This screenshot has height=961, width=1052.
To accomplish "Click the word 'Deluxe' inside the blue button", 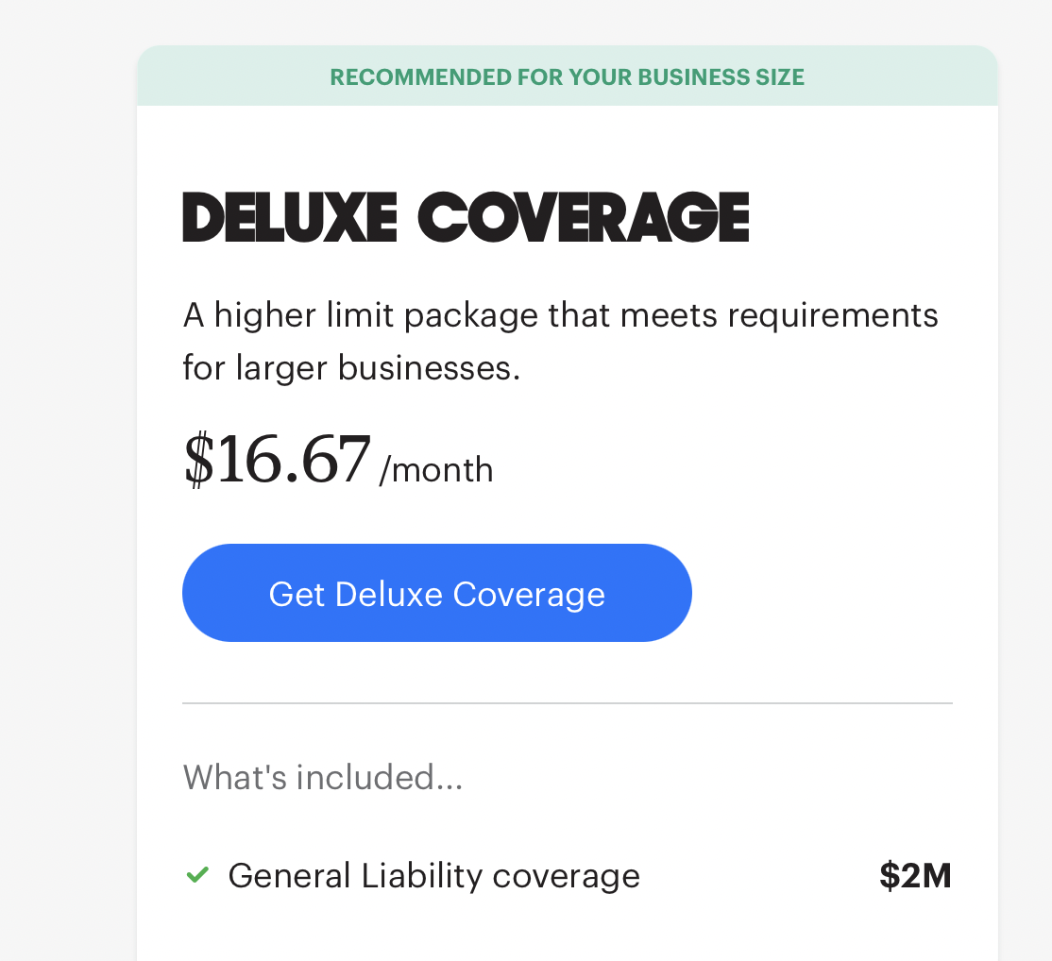I will click(x=388, y=594).
